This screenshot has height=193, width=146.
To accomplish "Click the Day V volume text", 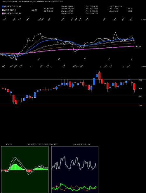I will [121, 11].
